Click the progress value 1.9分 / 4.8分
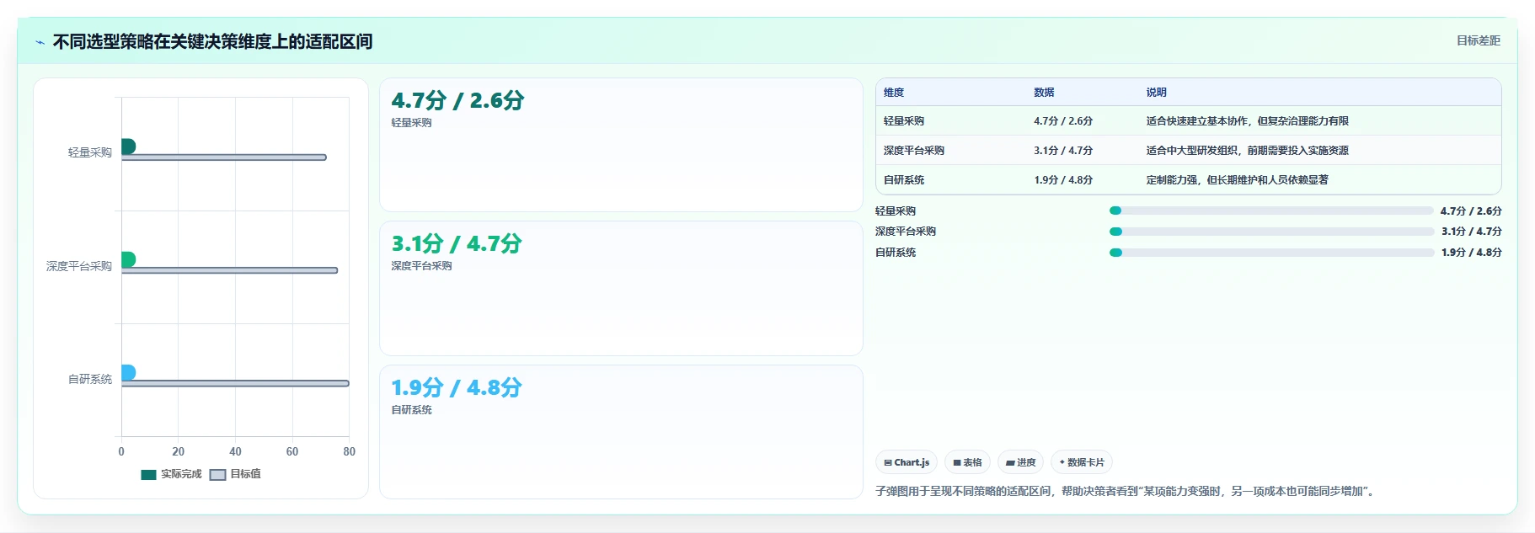 click(1471, 253)
